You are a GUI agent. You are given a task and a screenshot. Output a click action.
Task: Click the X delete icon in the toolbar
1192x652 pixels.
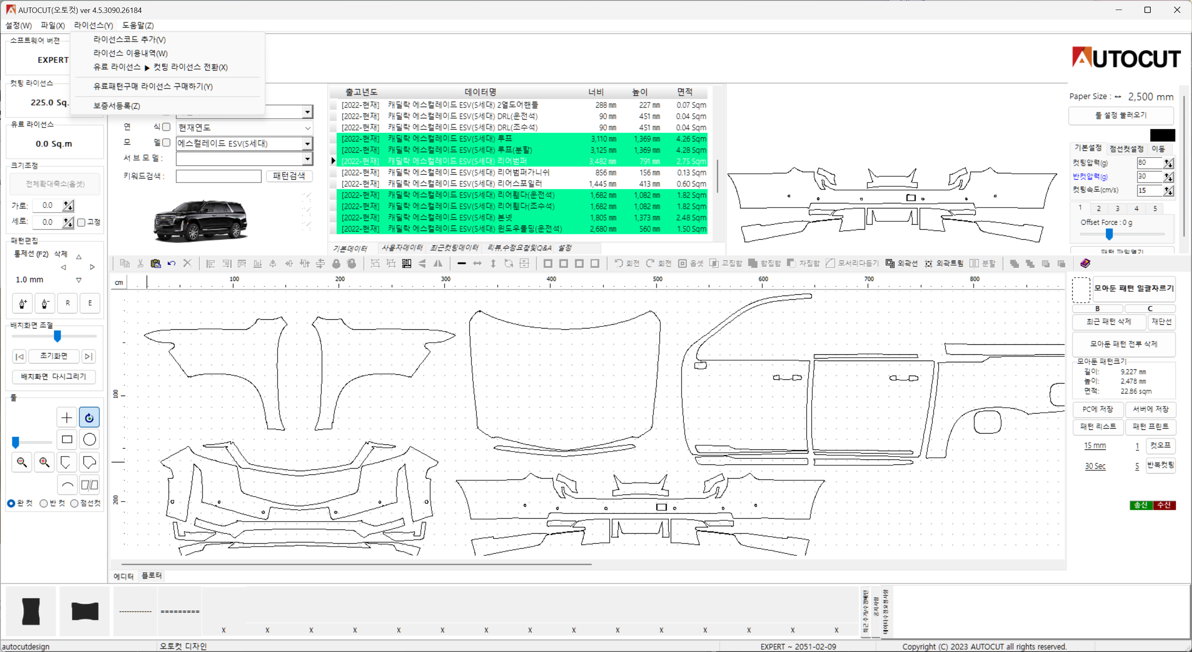[x=187, y=263]
